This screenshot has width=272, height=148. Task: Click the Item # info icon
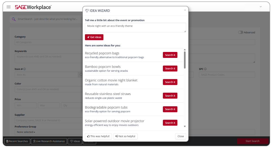[24, 69]
